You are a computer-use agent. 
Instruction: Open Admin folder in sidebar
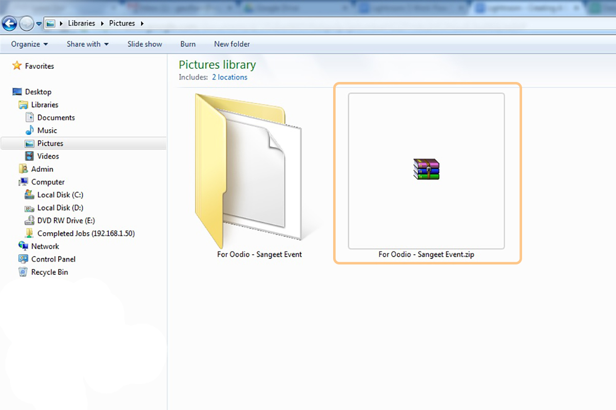pyautogui.click(x=42, y=169)
